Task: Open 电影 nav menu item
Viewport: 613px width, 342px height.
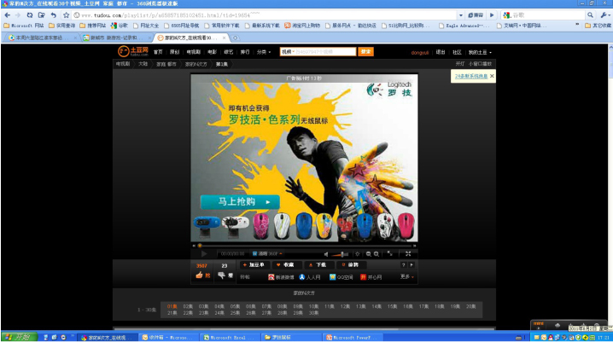Action: point(213,52)
